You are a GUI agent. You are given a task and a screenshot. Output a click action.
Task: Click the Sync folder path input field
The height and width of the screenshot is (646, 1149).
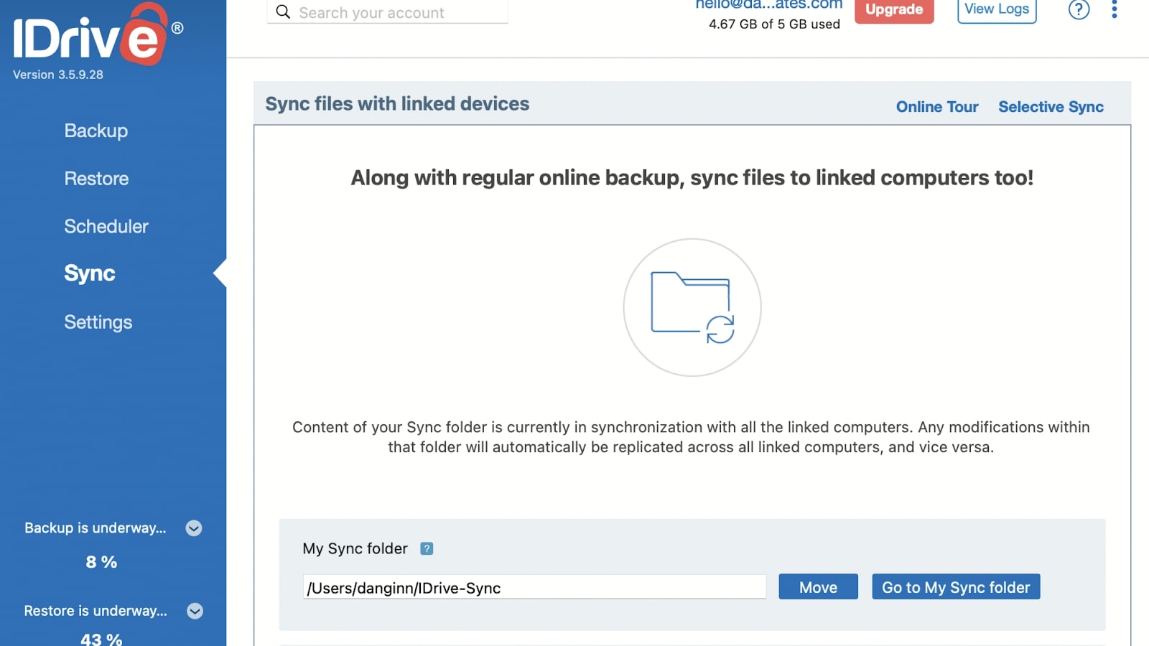pyautogui.click(x=534, y=586)
